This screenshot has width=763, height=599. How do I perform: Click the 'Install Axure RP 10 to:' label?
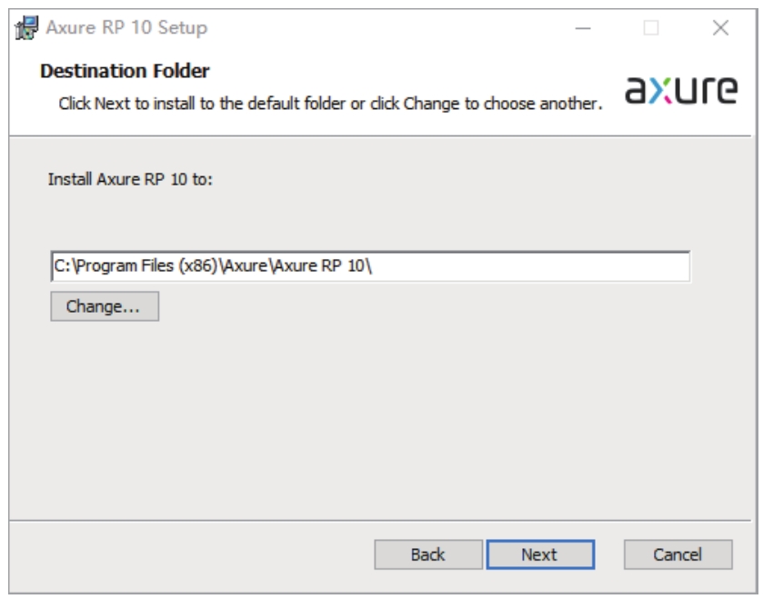click(130, 179)
